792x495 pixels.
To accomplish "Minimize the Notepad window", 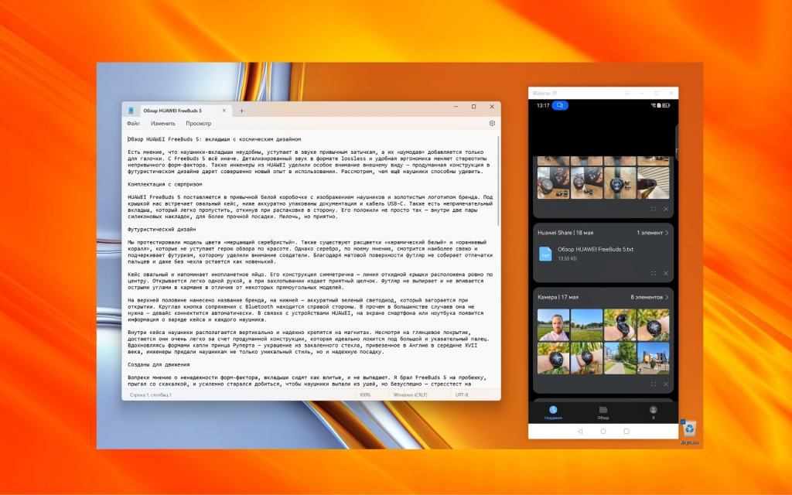I will [456, 107].
